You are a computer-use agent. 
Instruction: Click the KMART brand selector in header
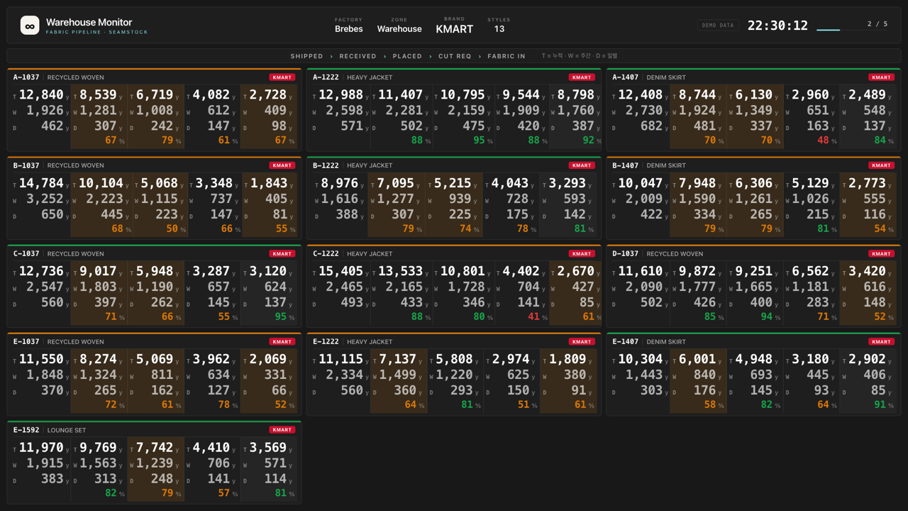(454, 29)
